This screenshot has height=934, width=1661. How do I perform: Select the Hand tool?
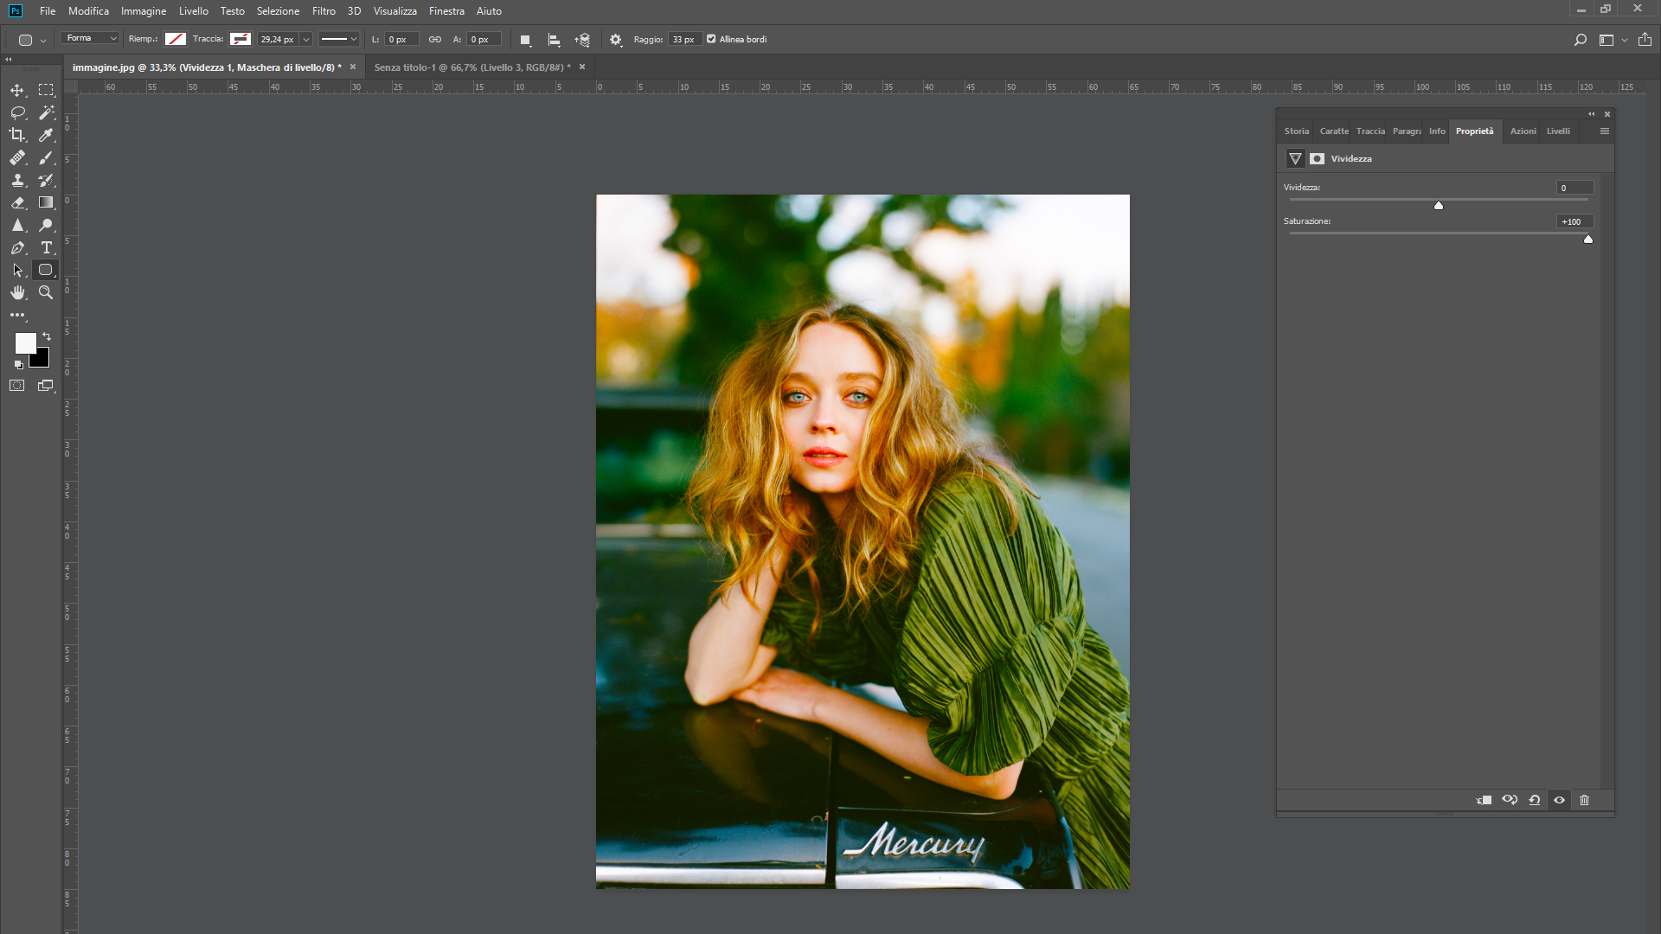(17, 292)
